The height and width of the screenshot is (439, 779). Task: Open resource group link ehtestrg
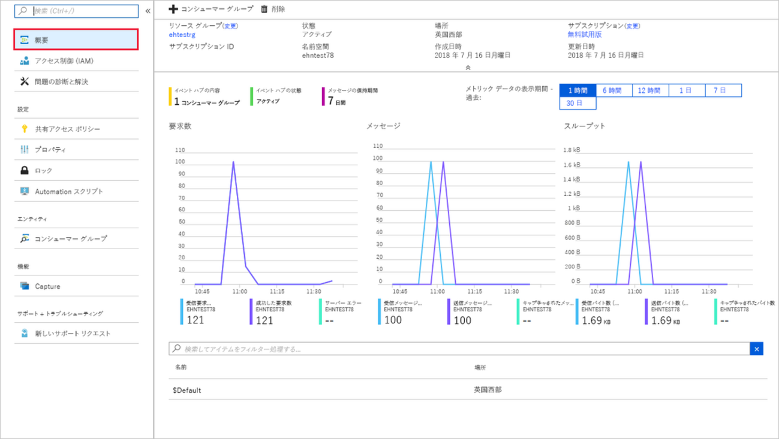pos(182,35)
